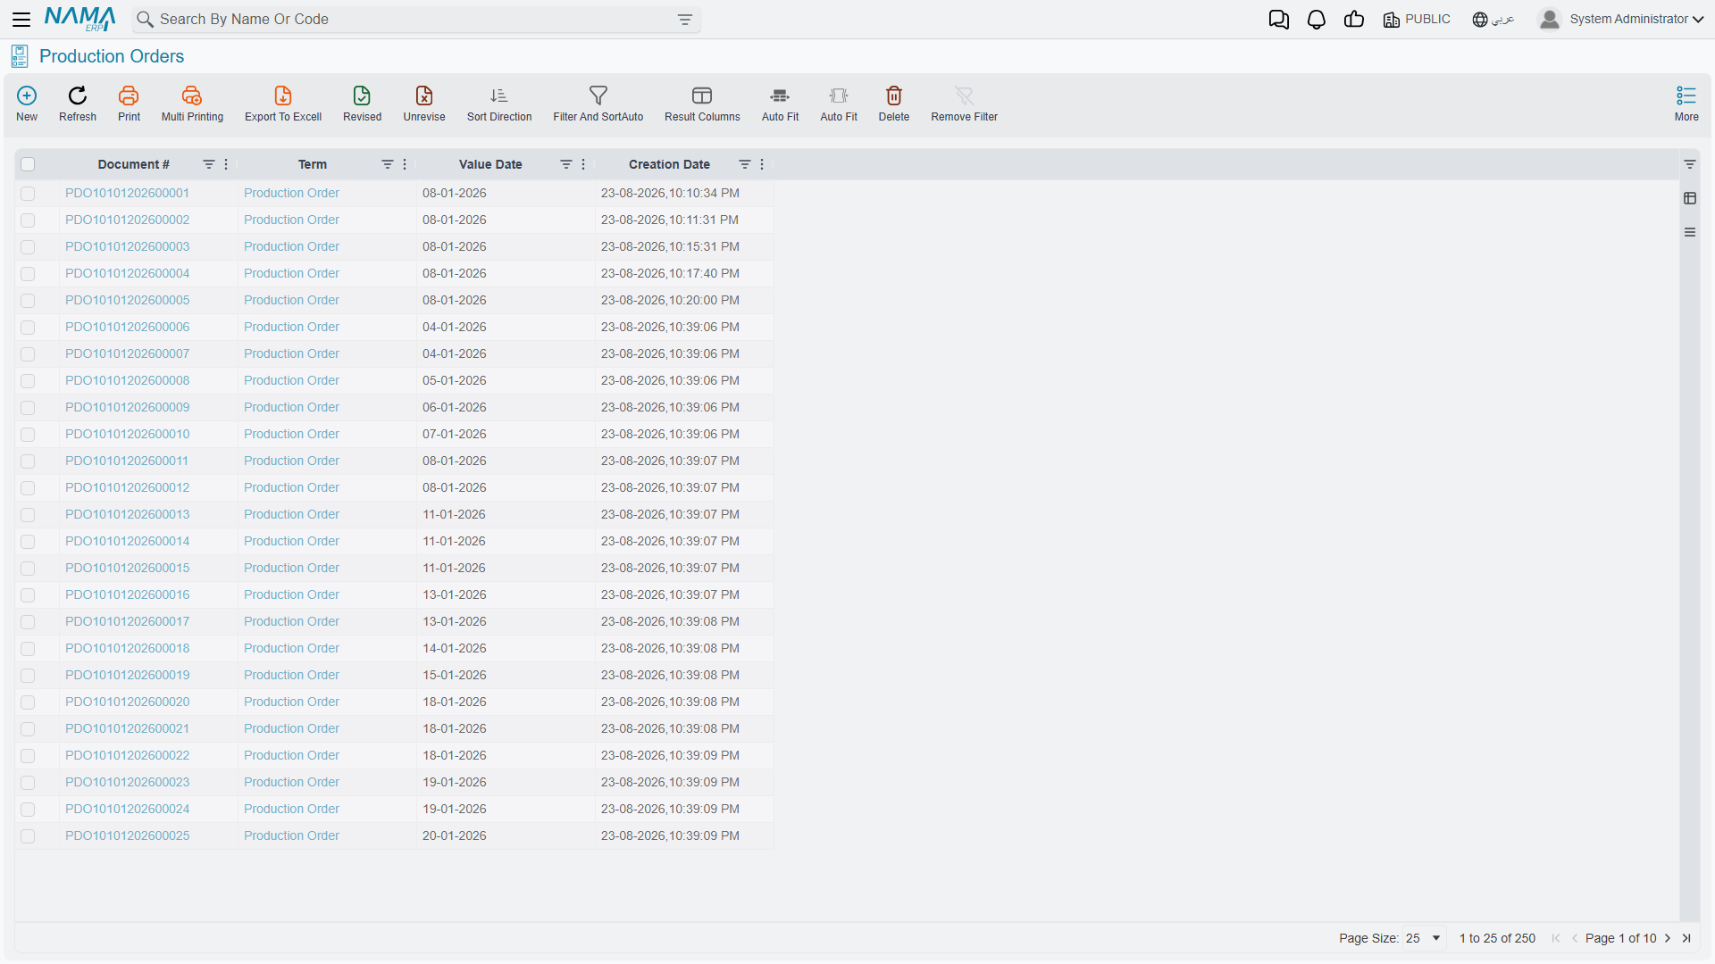Image resolution: width=1715 pixels, height=964 pixels.
Task: Sort by the Document # header
Action: click(x=133, y=164)
